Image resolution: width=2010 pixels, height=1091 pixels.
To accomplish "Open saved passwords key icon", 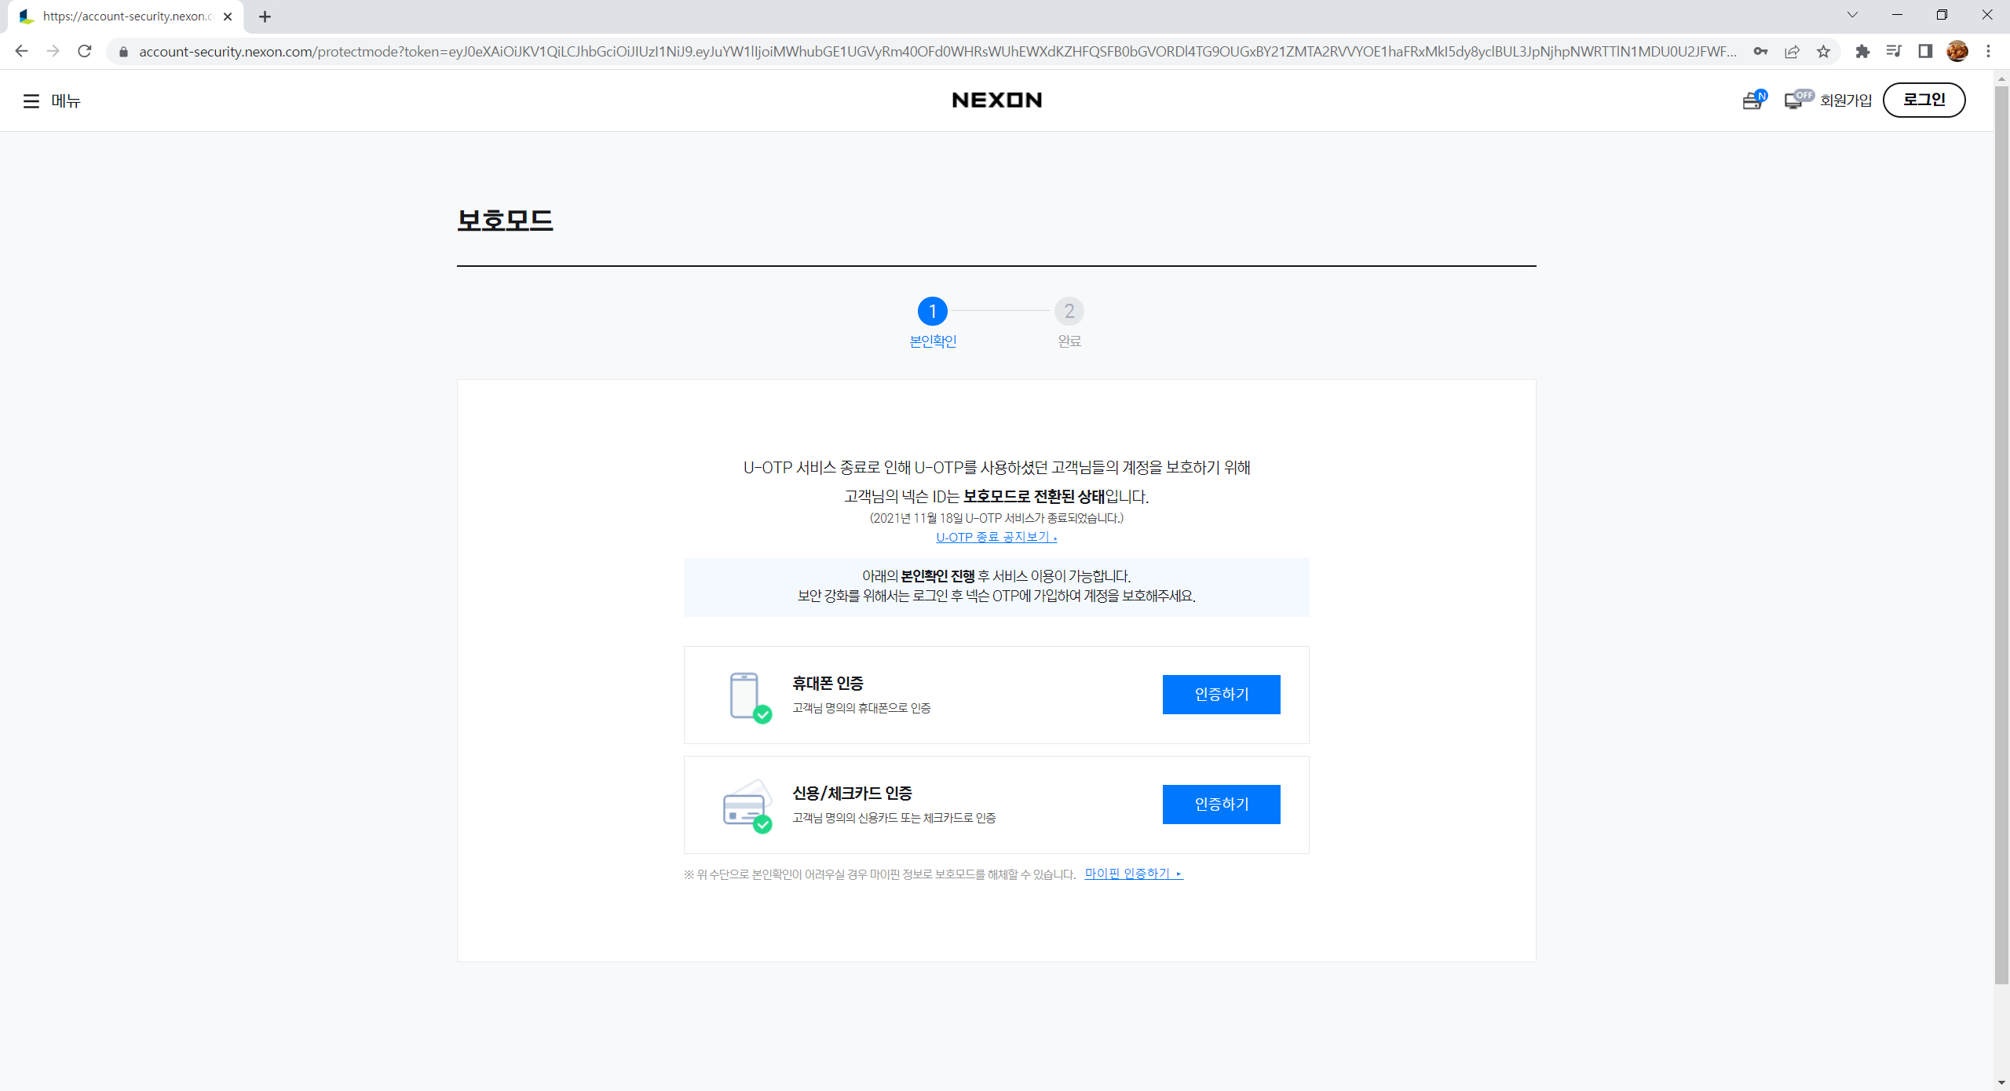I will [x=1760, y=52].
